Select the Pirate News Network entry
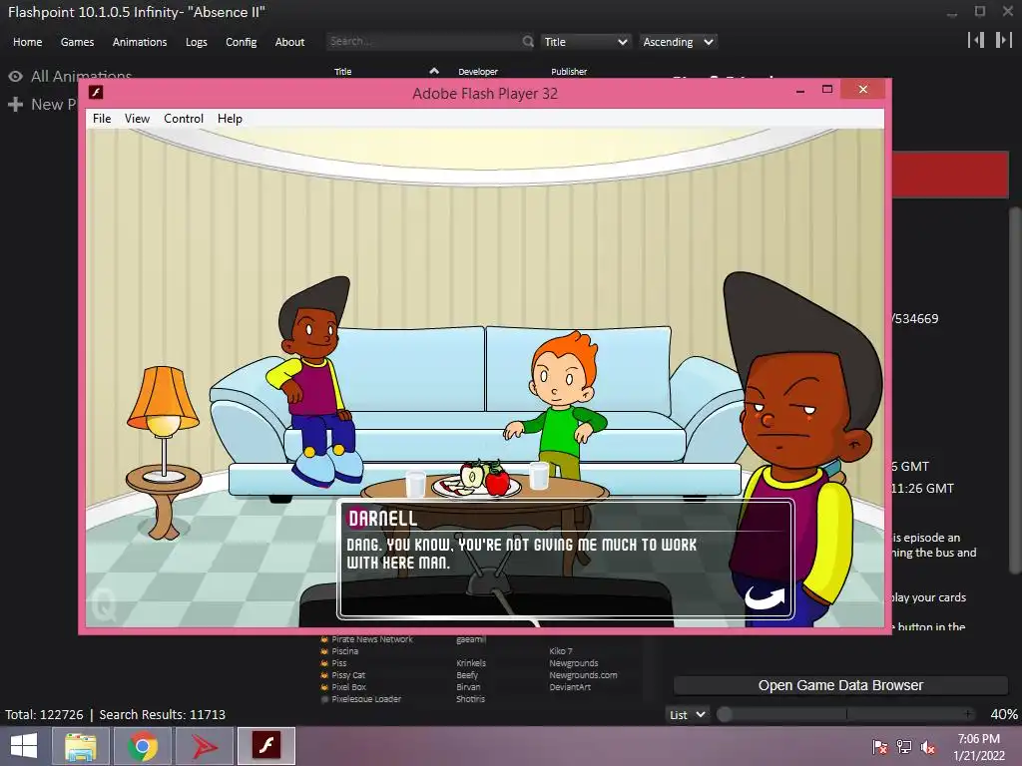Image resolution: width=1022 pixels, height=766 pixels. coord(372,639)
